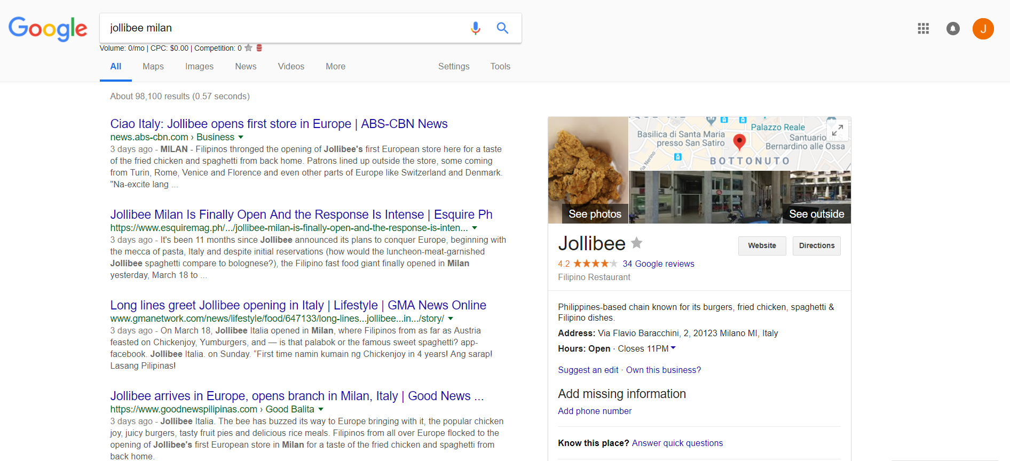Click the Google logo
The image size is (1010, 461).
pyautogui.click(x=48, y=29)
